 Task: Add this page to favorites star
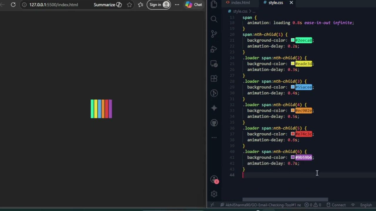(x=129, y=5)
